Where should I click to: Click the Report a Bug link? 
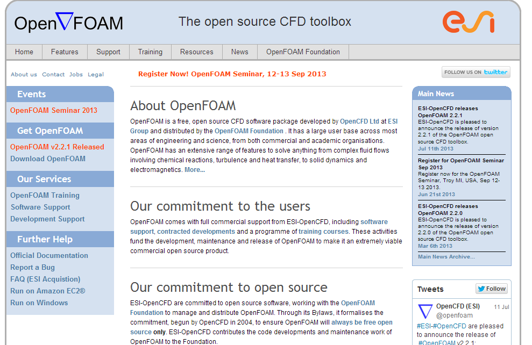click(x=33, y=268)
